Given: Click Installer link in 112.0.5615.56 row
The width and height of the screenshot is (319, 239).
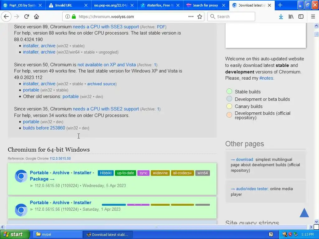Looking at the screenshot, I should [82, 203].
